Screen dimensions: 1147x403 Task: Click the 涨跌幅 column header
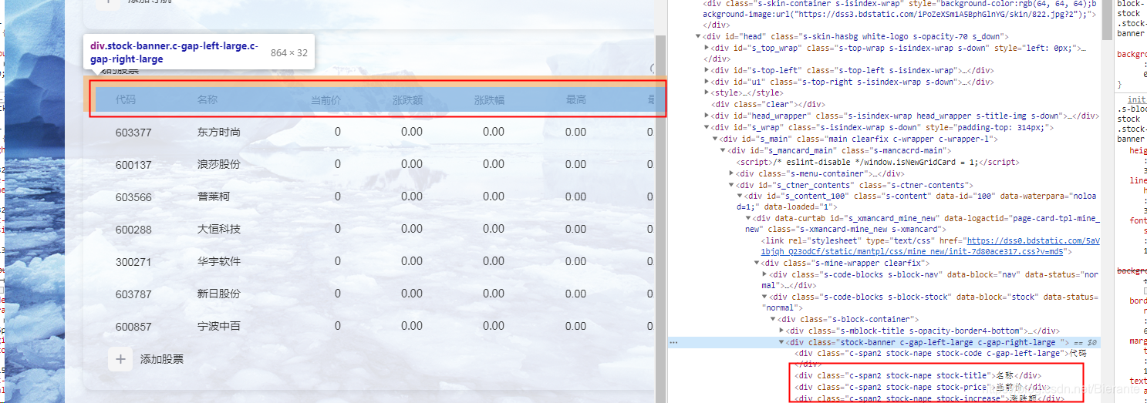tap(489, 99)
